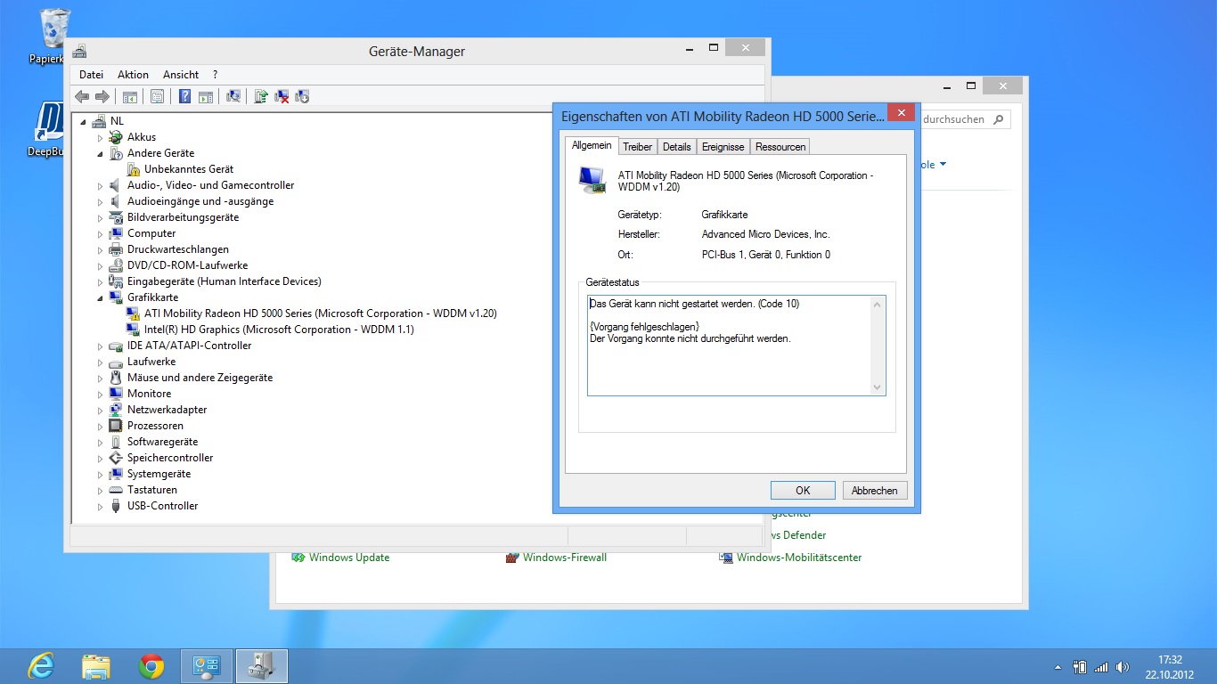Select the Allgemein tab
1217x684 pixels.
[592, 145]
